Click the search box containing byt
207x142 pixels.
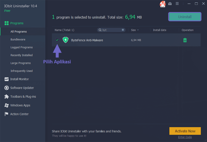[x=111, y=30]
